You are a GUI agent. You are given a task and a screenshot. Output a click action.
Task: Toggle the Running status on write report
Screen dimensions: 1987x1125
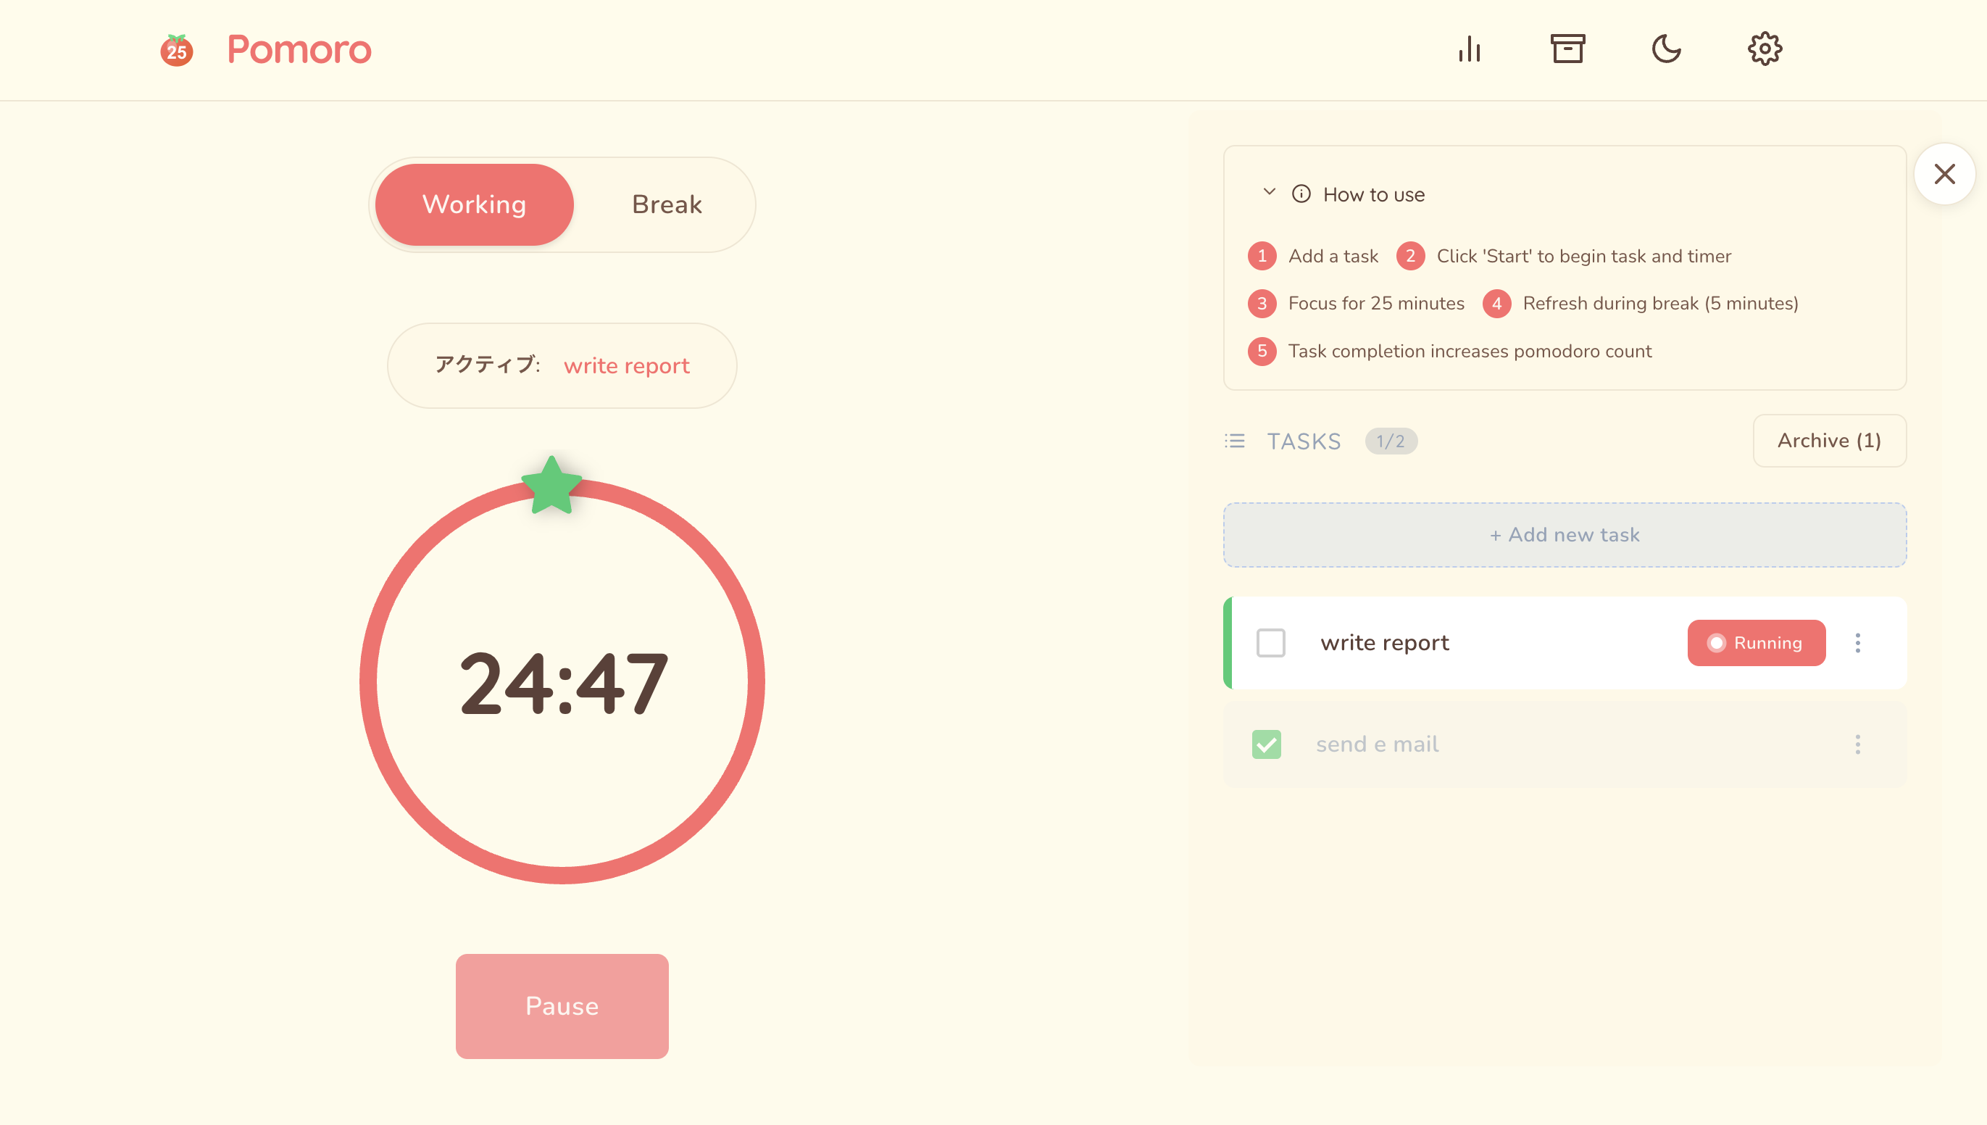click(x=1756, y=642)
